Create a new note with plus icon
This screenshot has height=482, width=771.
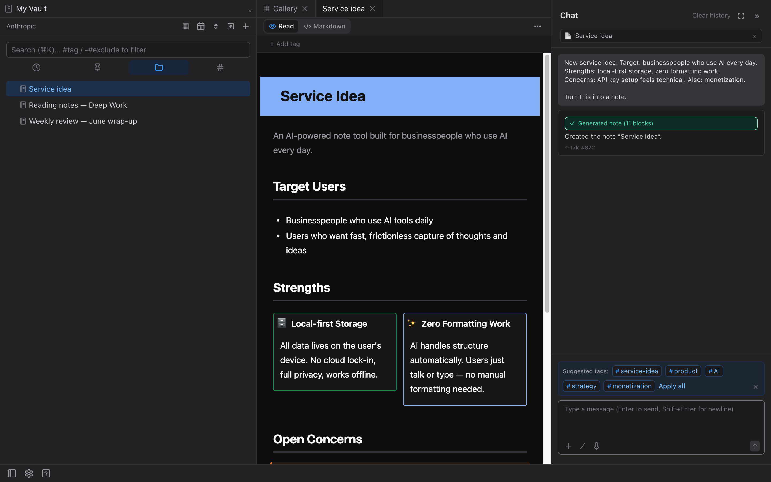coord(246,26)
